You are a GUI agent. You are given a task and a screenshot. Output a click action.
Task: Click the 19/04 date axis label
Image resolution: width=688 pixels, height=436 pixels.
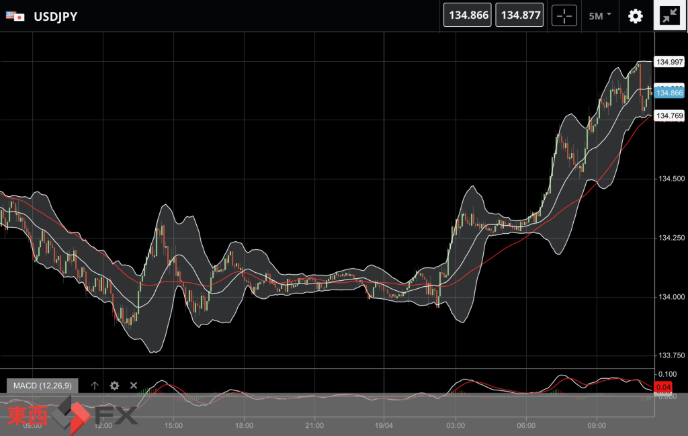point(384,425)
